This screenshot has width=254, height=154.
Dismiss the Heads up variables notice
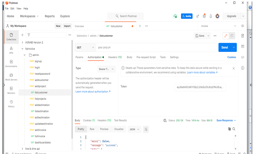pos(234,68)
